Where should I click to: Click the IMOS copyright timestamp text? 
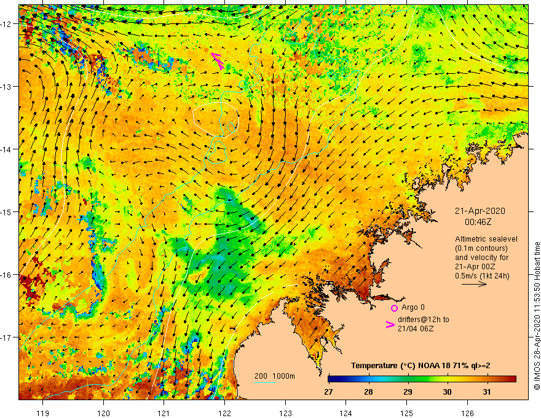pyautogui.click(x=537, y=316)
